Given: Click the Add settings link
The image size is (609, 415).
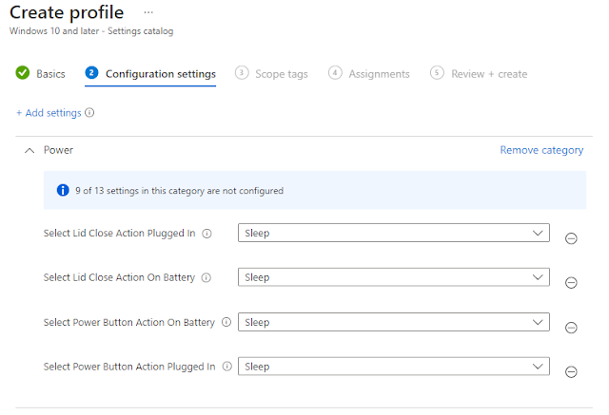Looking at the screenshot, I should tap(49, 113).
